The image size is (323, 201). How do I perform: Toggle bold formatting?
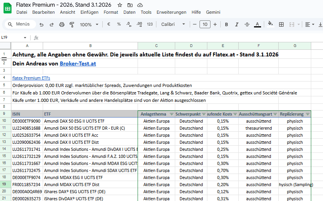(x=226, y=24)
